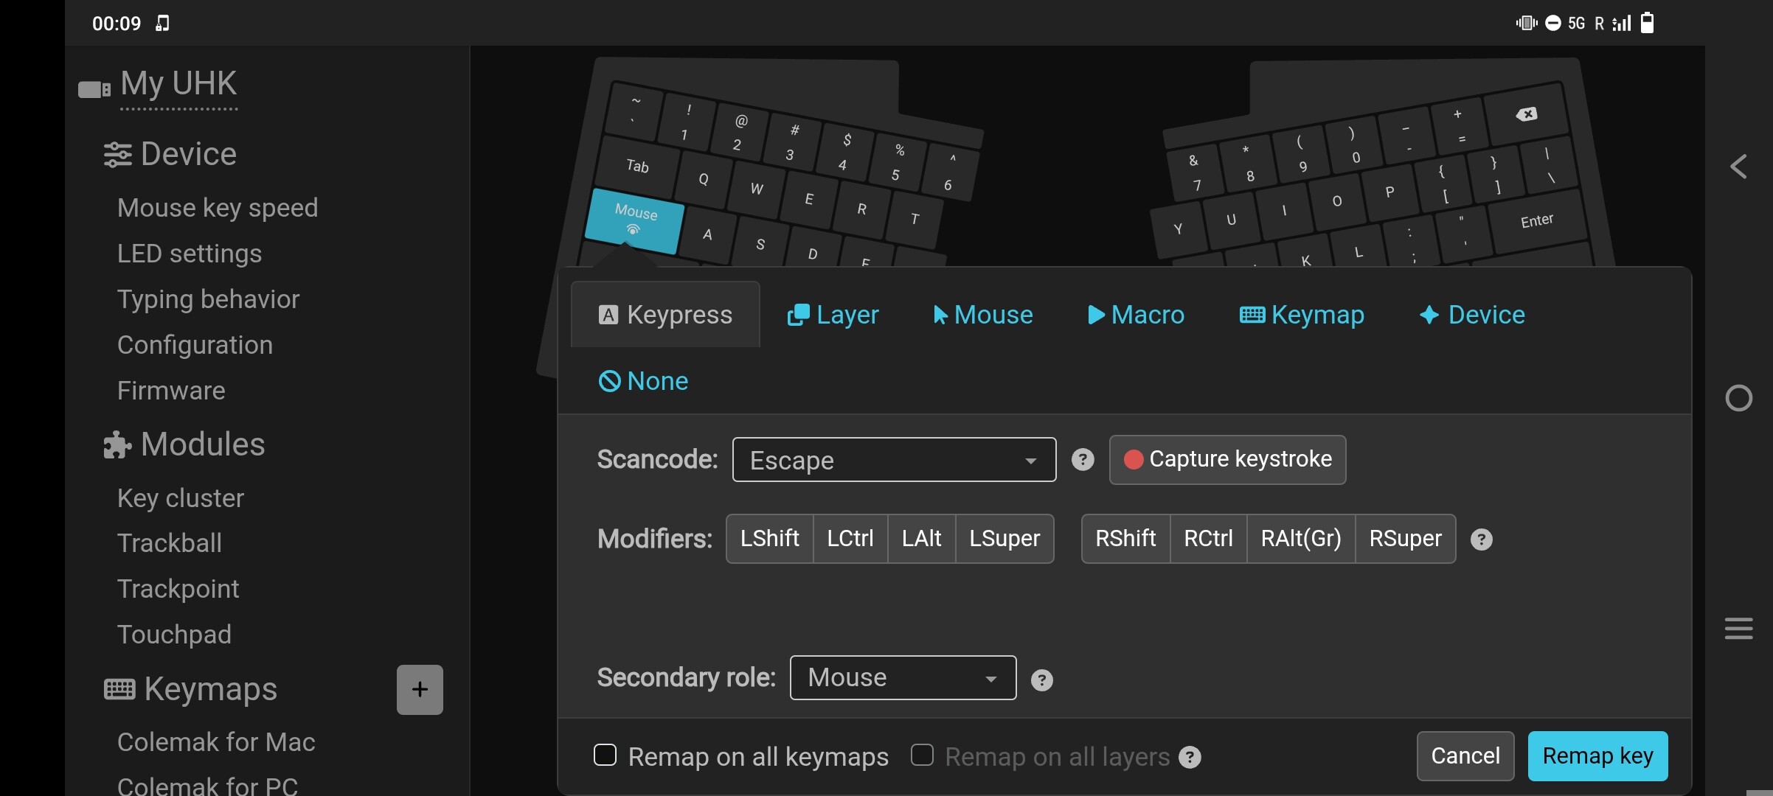Image resolution: width=1773 pixels, height=796 pixels.
Task: Toggle the LShift modifier
Action: [x=769, y=539]
